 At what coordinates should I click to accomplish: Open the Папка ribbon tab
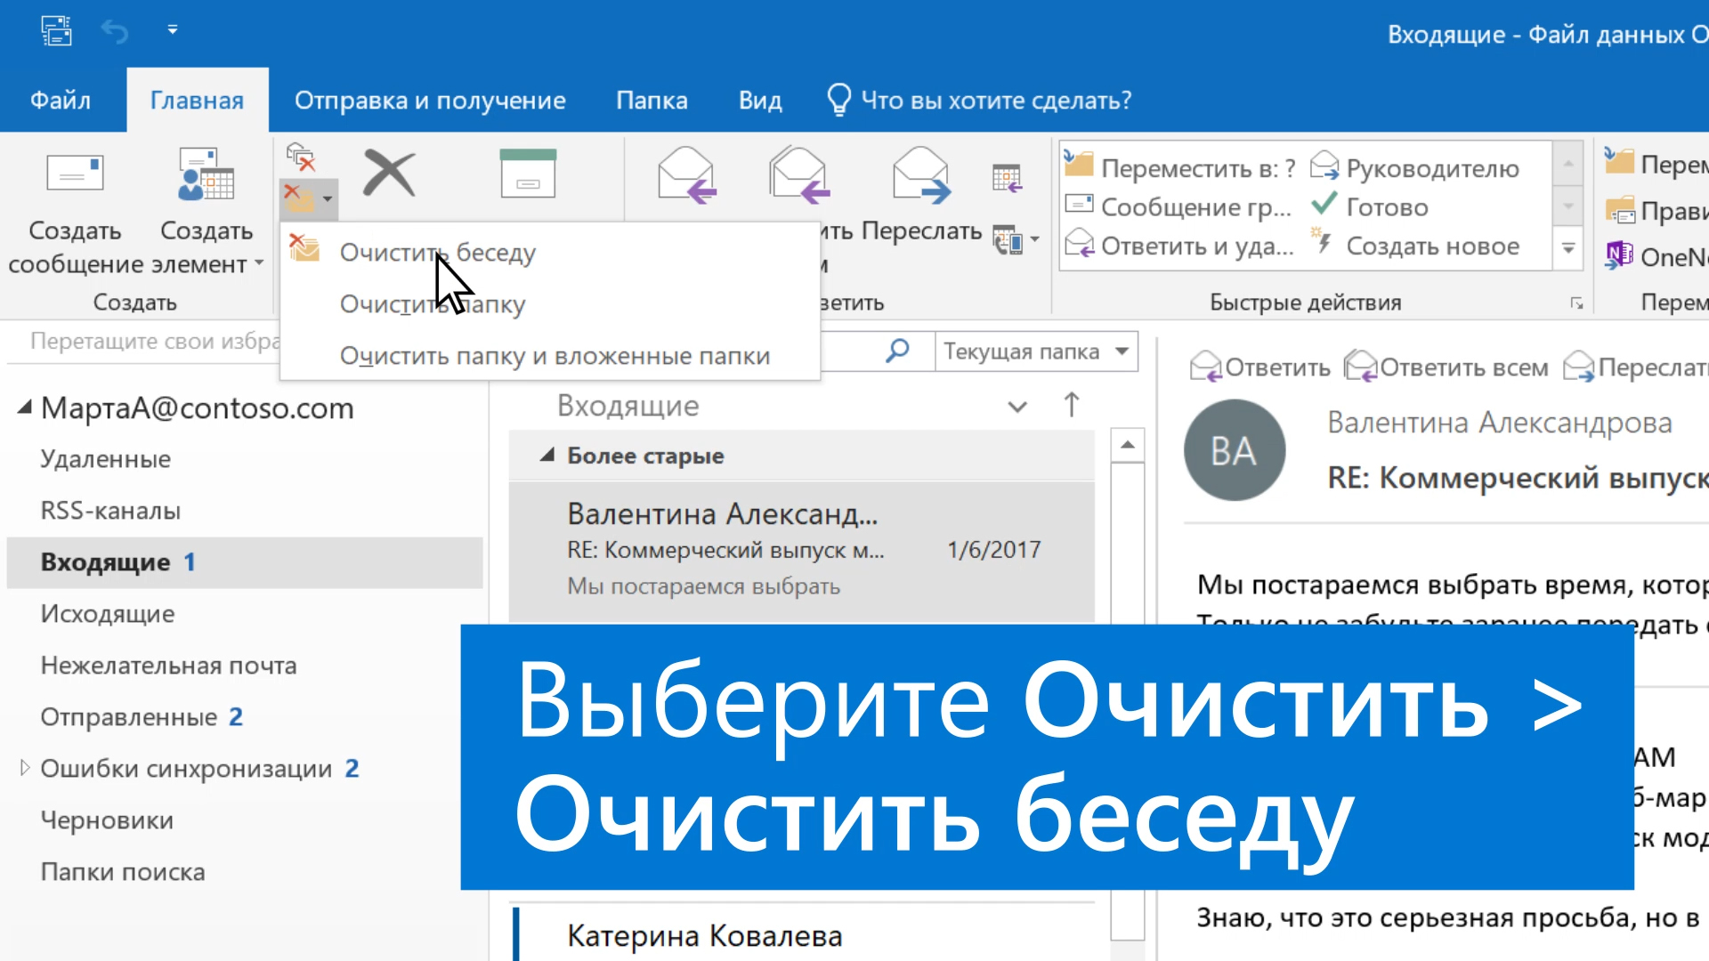pos(652,100)
